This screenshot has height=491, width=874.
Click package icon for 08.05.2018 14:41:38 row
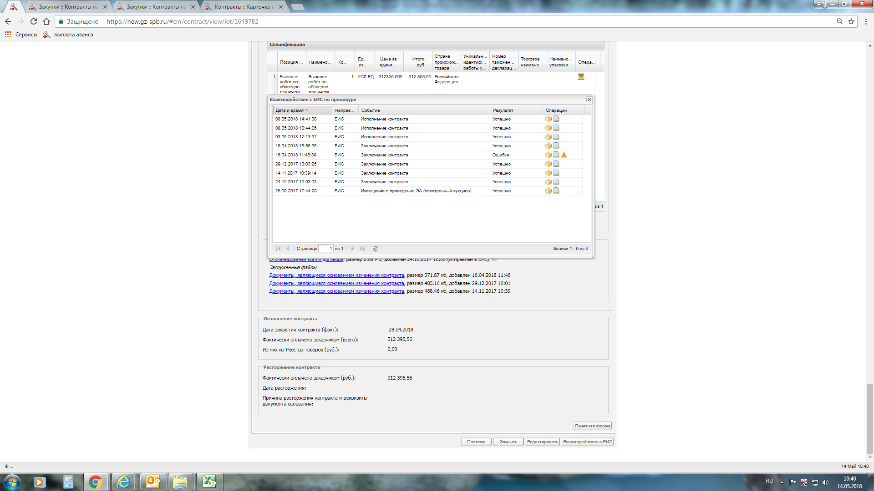point(548,119)
